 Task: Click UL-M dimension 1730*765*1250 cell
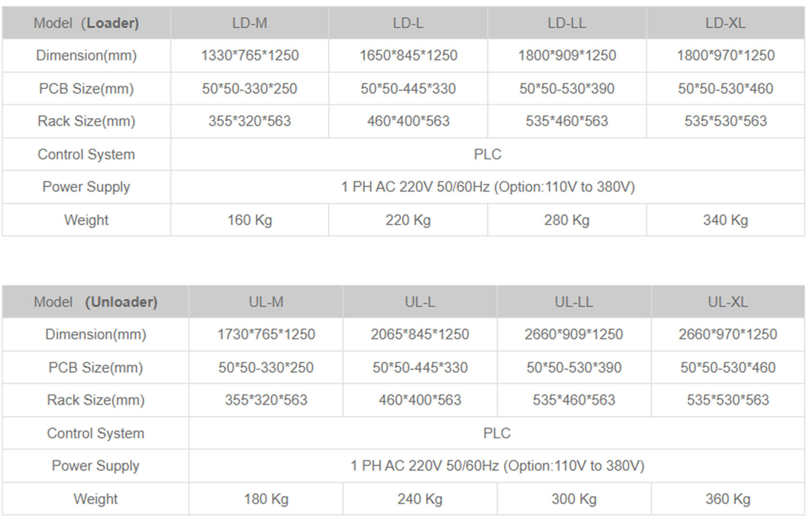click(x=266, y=334)
